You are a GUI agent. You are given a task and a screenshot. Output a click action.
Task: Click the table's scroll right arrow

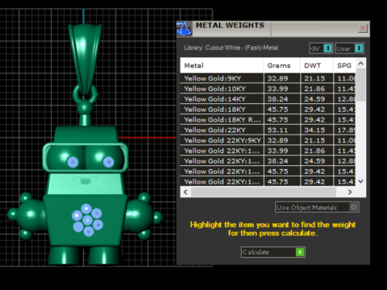point(350,192)
